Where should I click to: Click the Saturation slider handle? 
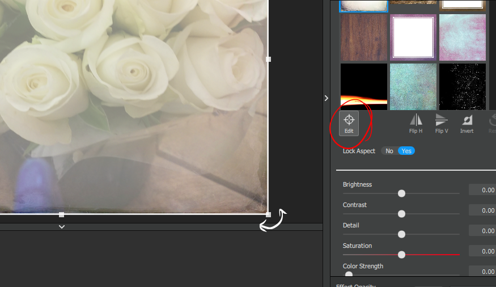(x=401, y=255)
